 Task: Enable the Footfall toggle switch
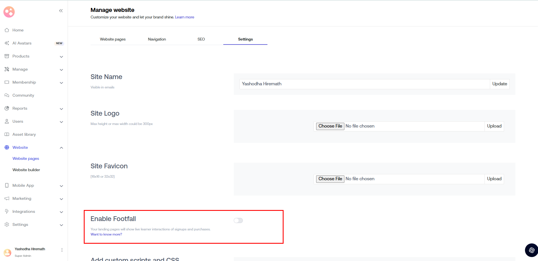point(238,220)
